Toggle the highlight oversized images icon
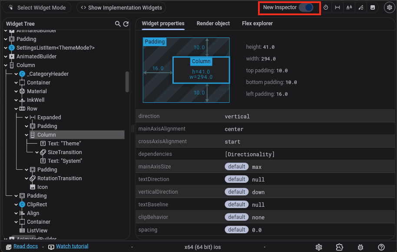397x252 pixels. coord(372,7)
